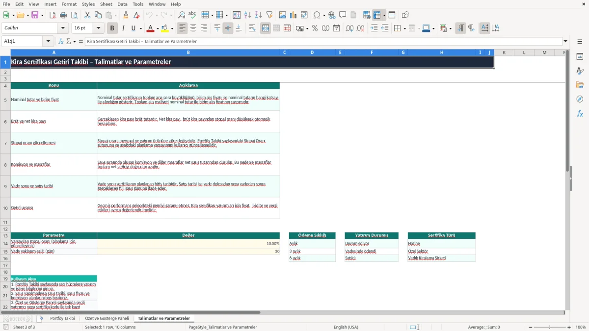The width and height of the screenshot is (589, 331).
Task: Open Borders dropdown arrow
Action: (404, 28)
